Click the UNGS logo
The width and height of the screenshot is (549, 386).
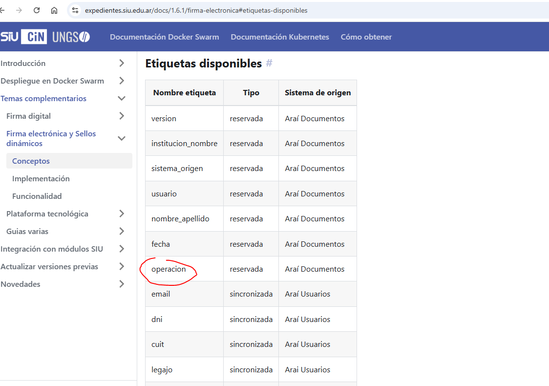coord(71,37)
